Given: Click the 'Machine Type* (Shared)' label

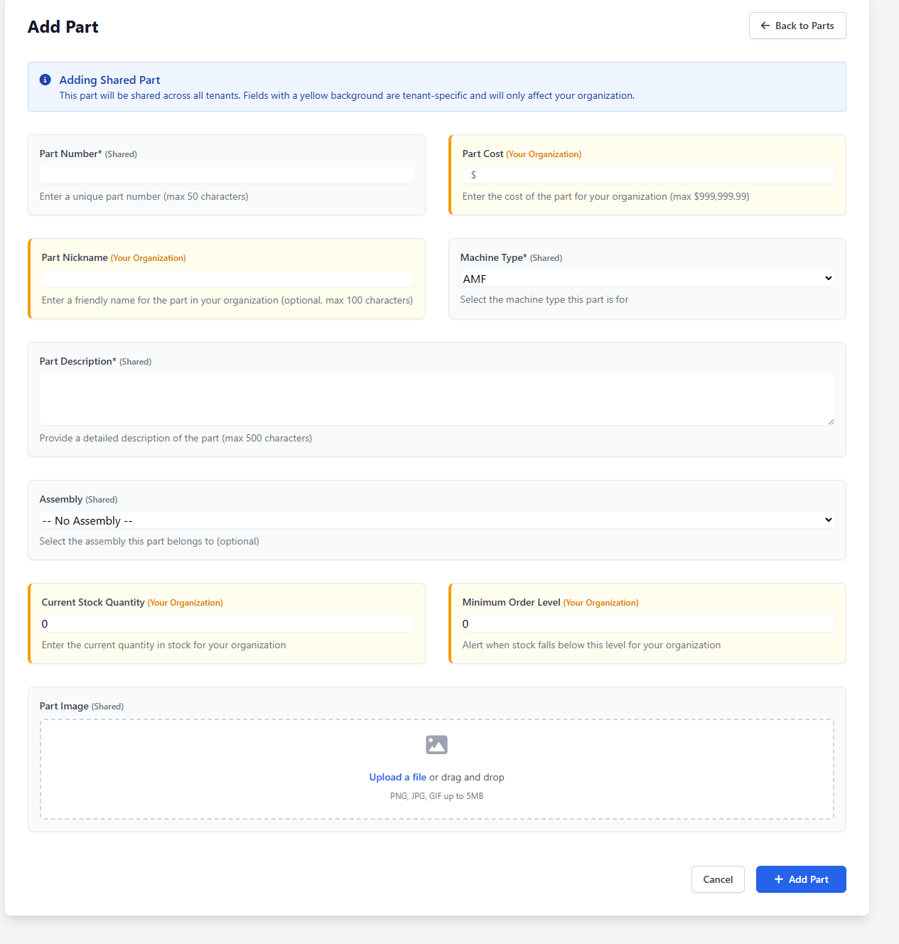Looking at the screenshot, I should [x=511, y=257].
